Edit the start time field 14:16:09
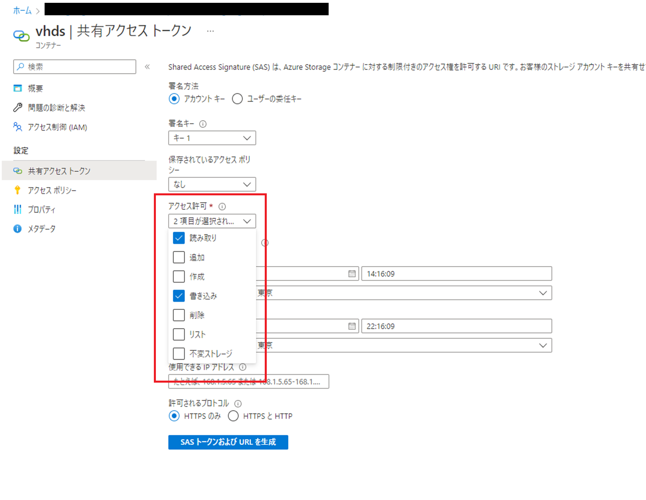 point(457,274)
